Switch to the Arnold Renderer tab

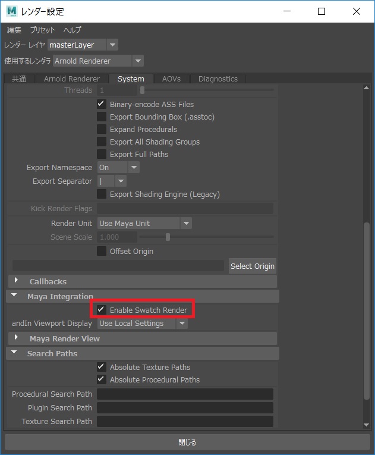[72, 79]
